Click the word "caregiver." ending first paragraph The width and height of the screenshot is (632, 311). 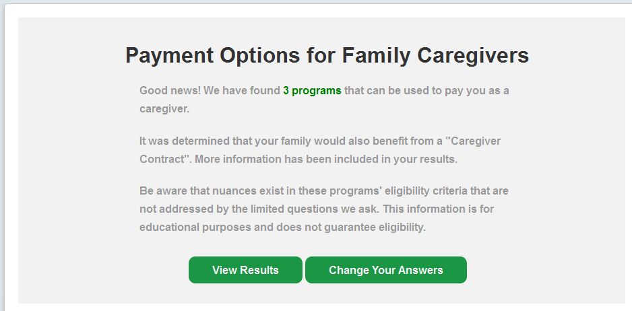(x=164, y=108)
